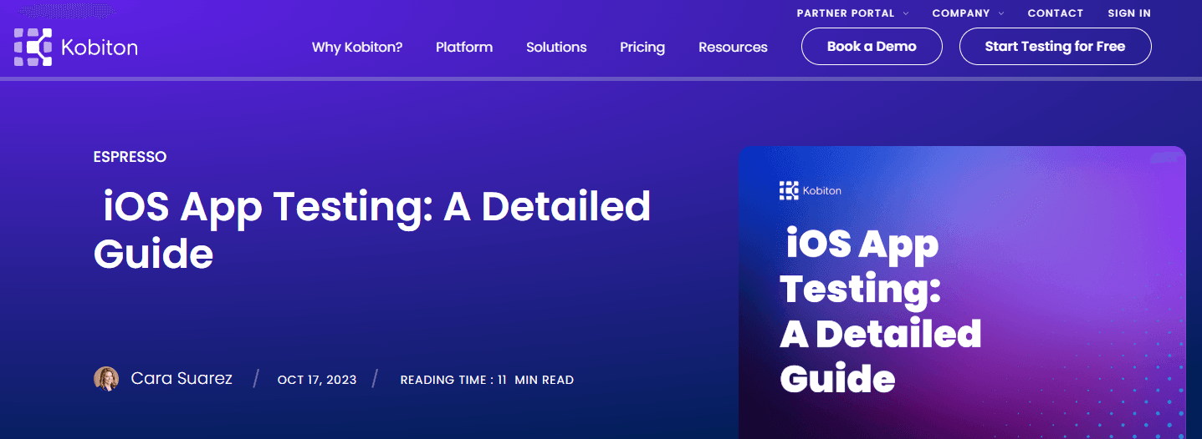Screen dimensions: 1202x439
Task: Click the OCT 17, 2023 date text
Action: 317,380
